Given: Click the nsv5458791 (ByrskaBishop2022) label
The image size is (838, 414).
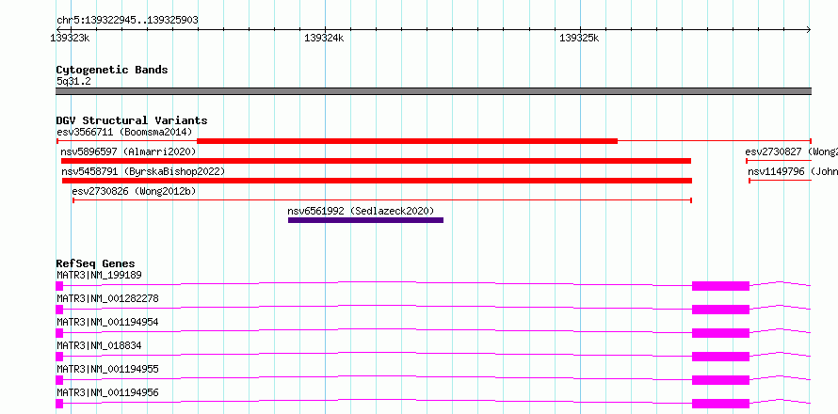Looking at the screenshot, I should pos(143,171).
